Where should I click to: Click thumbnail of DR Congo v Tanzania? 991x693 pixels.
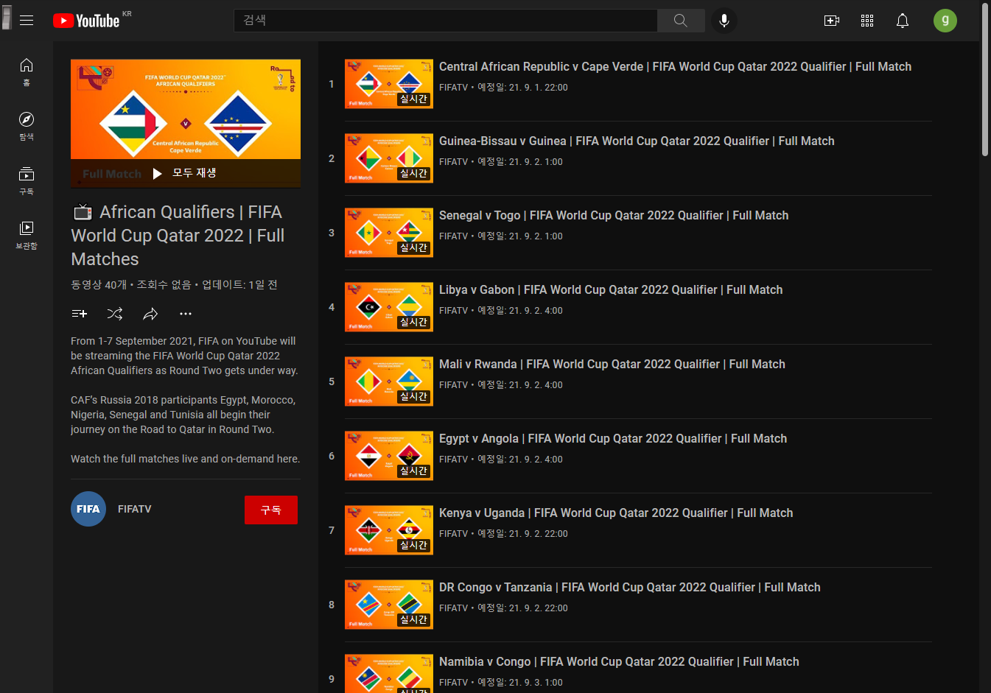point(389,605)
